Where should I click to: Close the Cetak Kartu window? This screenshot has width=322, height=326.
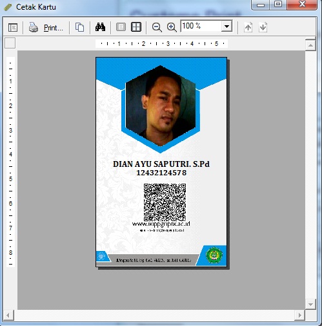point(302,5)
